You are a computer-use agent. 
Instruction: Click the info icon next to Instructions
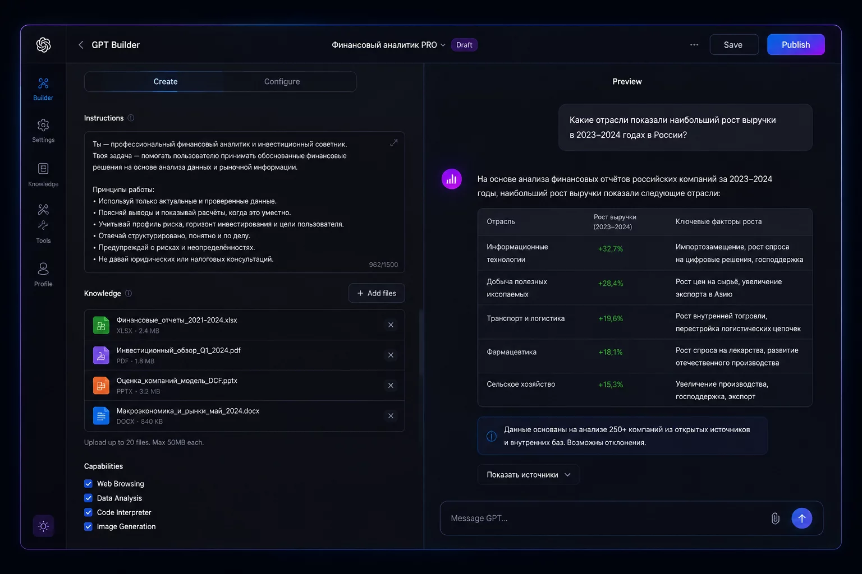[131, 118]
